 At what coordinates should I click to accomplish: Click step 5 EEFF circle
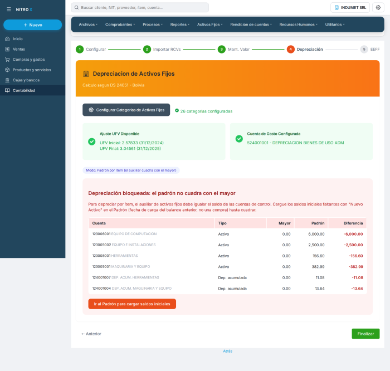364,49
